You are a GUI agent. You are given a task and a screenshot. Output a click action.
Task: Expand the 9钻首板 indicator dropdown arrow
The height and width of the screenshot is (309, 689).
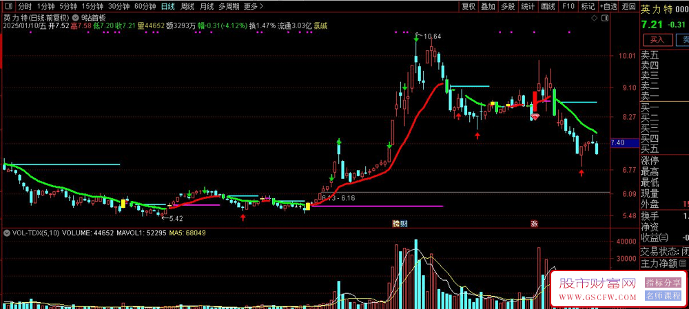[x=76, y=18]
